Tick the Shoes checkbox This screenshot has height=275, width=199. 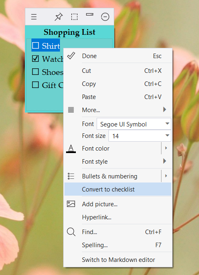pos(35,72)
